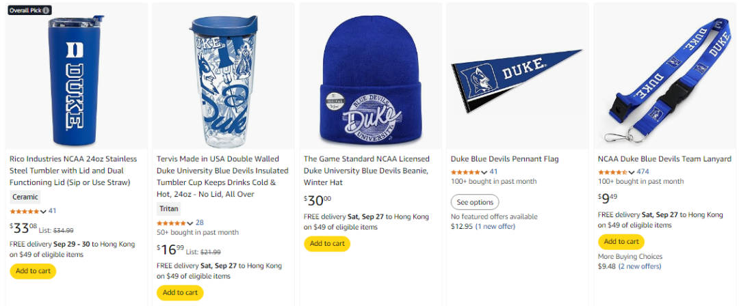Open the Duke Blue Devils Pennant Flag title
This screenshot has width=739, height=306.
pyautogui.click(x=504, y=159)
